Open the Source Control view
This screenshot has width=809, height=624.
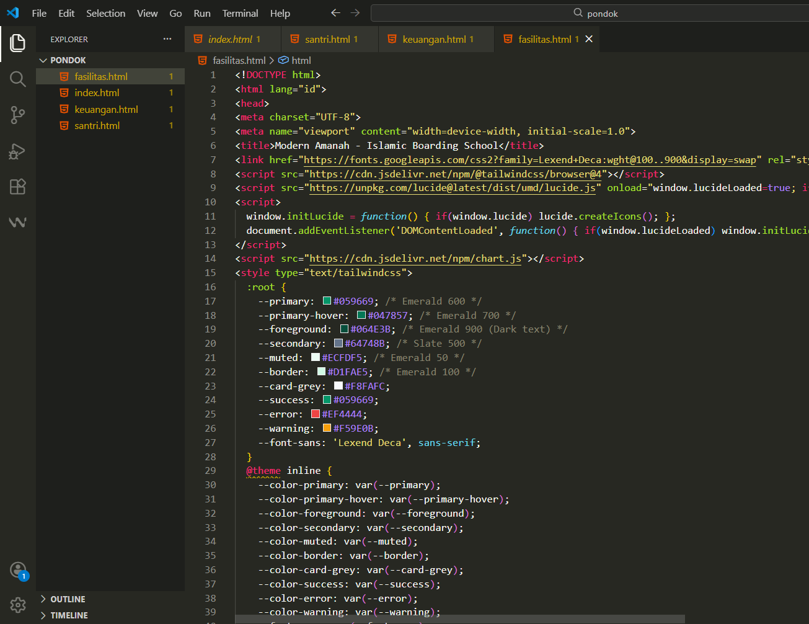point(18,115)
